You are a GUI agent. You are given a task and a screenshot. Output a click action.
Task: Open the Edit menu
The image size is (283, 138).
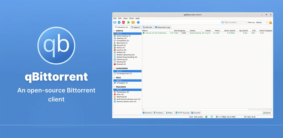120,18
